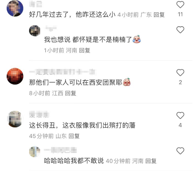The width and height of the screenshot is (194, 171).
Task: Open the small avatar of the last replier
Action: tap(35, 152)
